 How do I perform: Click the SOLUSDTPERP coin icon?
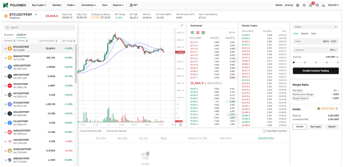tap(10, 114)
